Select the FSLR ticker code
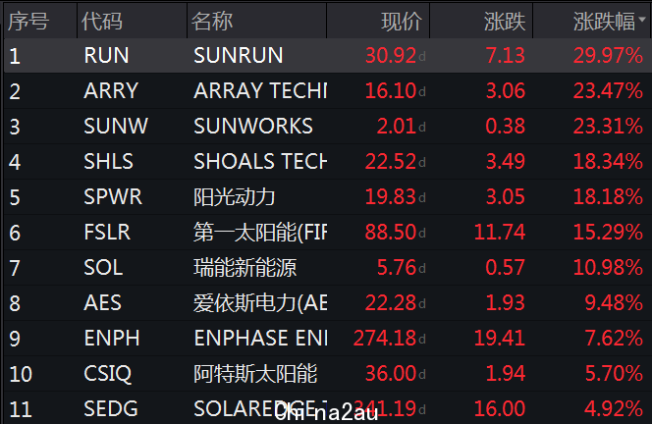 [107, 232]
